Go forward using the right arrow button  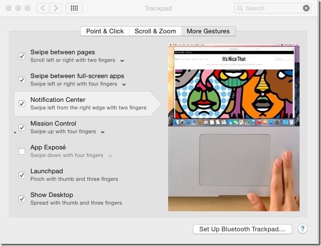pos(55,8)
